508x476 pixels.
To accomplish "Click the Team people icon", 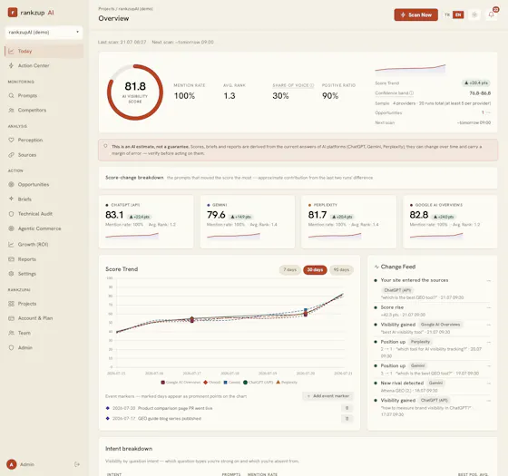I will (11, 333).
